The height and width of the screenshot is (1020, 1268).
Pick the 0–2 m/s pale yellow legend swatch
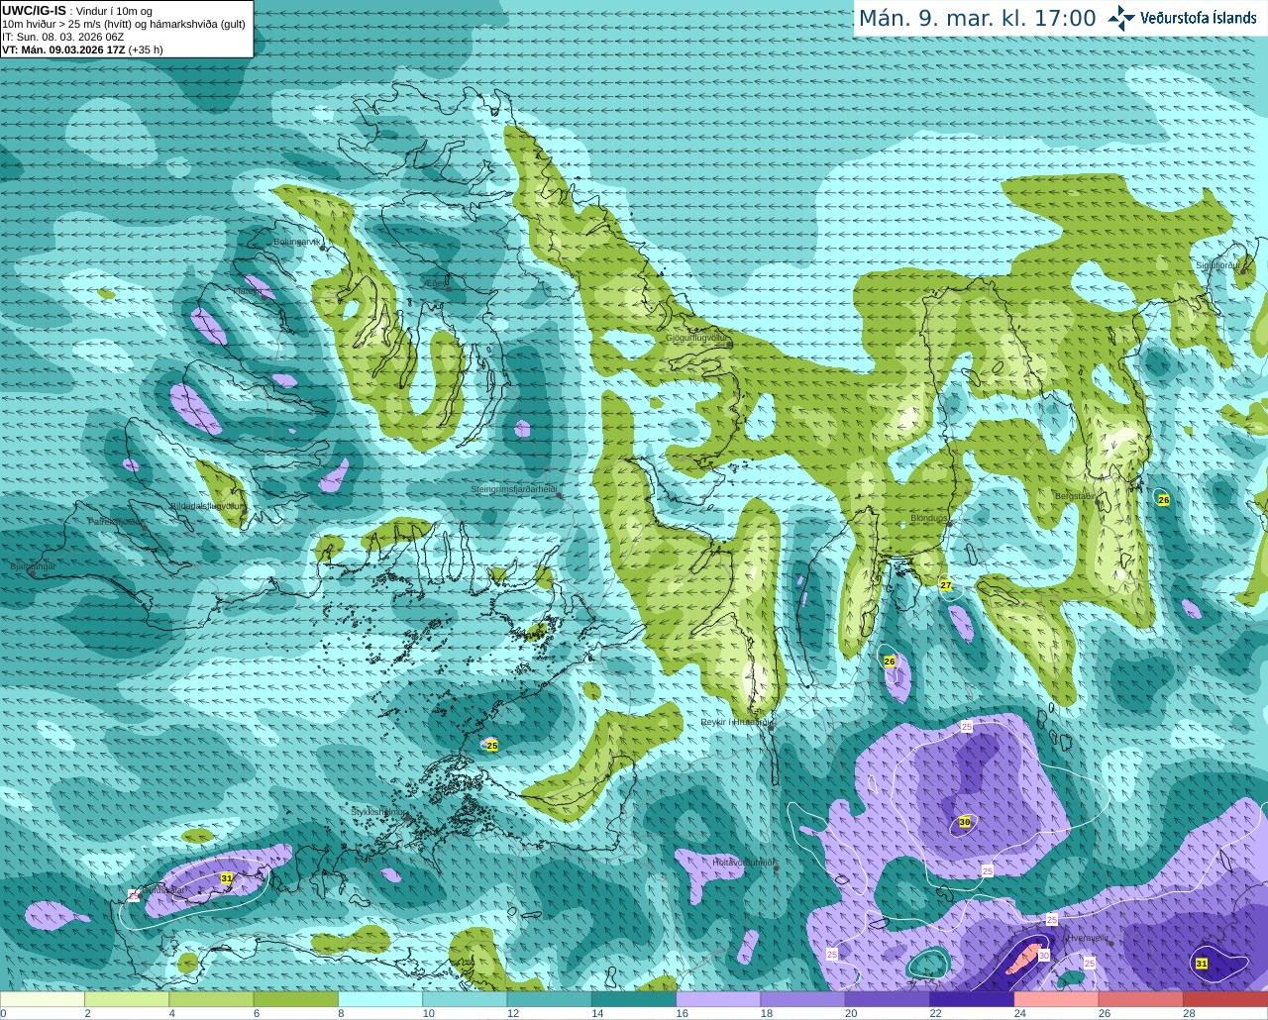coord(43,999)
